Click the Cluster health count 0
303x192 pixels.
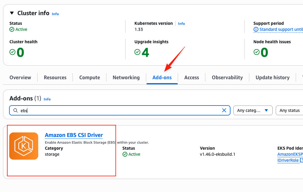(20, 52)
